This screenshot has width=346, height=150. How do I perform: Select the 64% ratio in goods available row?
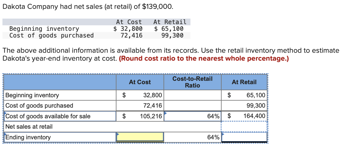(x=193, y=116)
